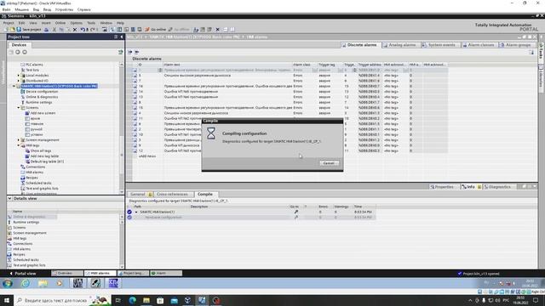Click the Go to arrow icon for SIMATIC HMI Station row
The width and height of the screenshot is (545, 306).
[296, 212]
